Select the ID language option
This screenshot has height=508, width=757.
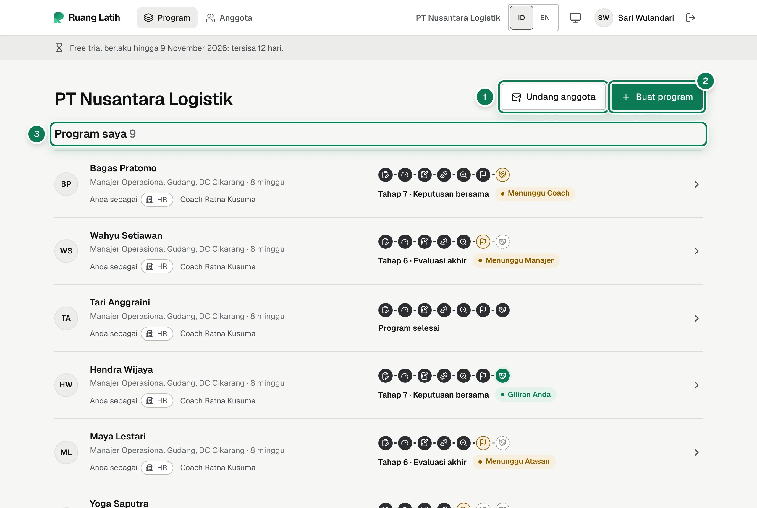pos(521,18)
